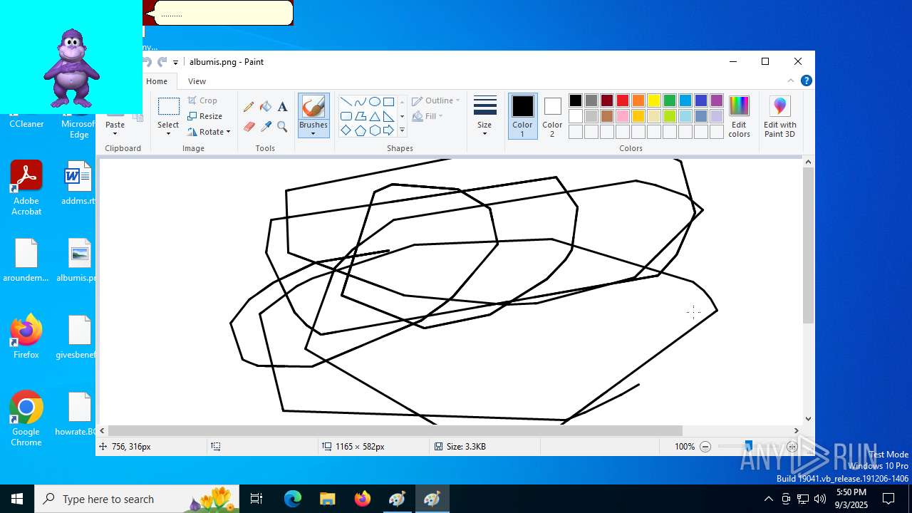Open the Windows Start menu

click(17, 499)
